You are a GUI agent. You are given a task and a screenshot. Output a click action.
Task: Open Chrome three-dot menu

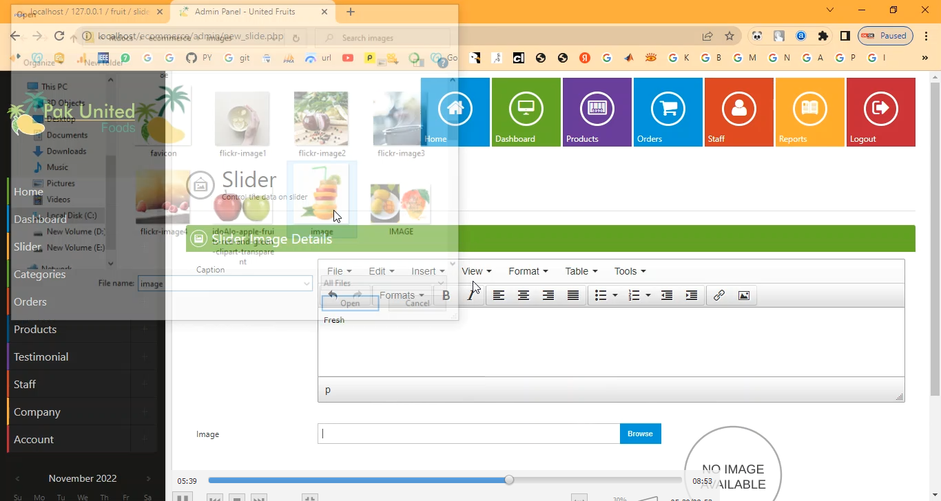(926, 36)
